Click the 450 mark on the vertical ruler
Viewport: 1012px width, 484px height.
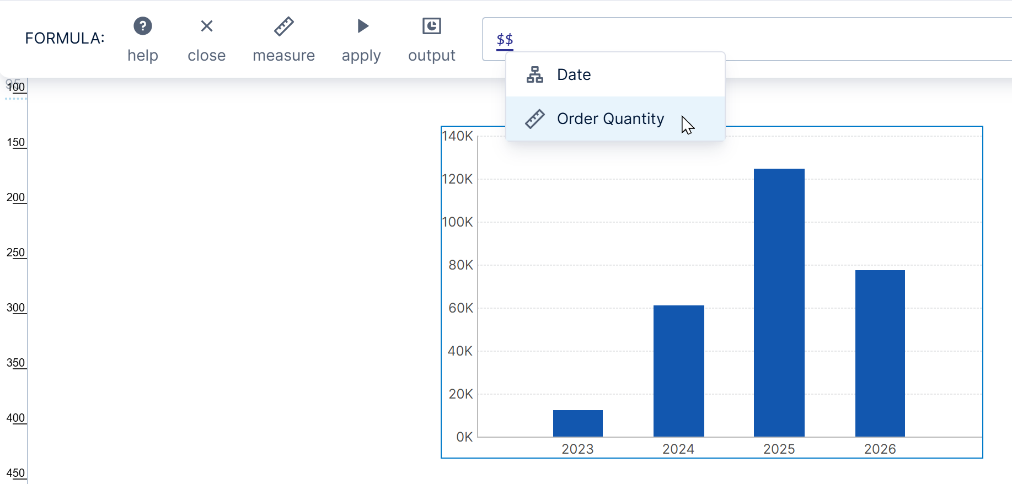16,473
